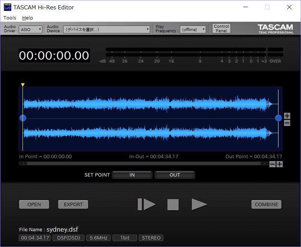Click the In-Out = 00:04:34.17 text

click(154, 157)
